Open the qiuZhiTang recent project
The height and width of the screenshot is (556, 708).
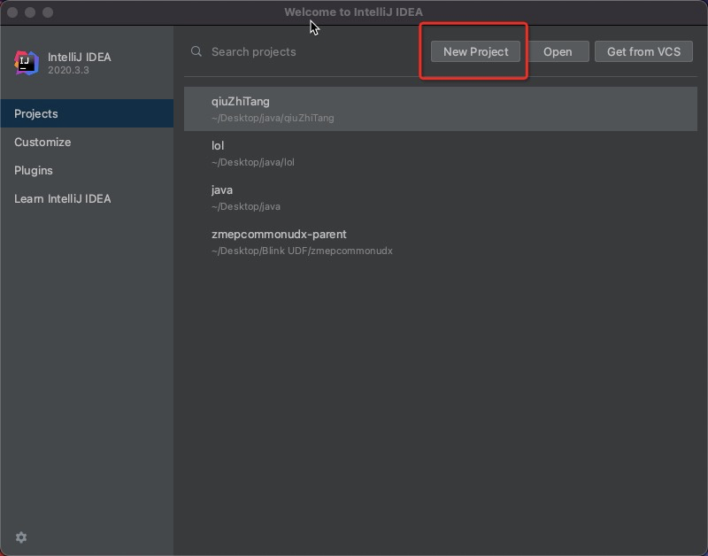tap(440, 109)
